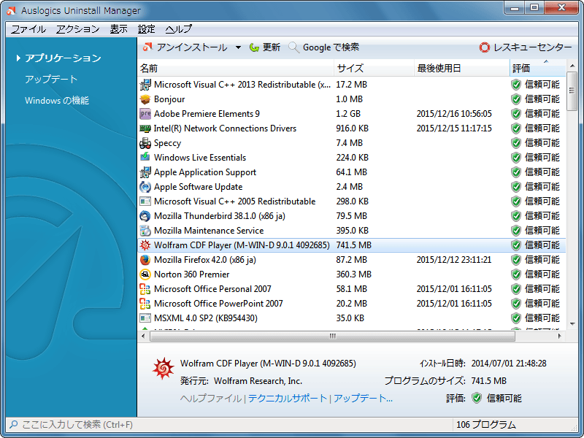Open the テクニカルサポート link
Screen dimensions: 584x438
288,399
